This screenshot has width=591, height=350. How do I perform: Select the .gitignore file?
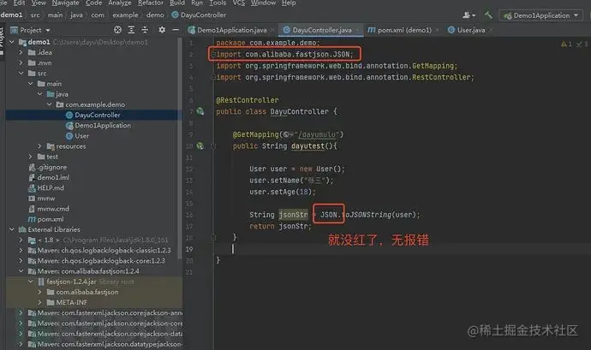[48, 167]
